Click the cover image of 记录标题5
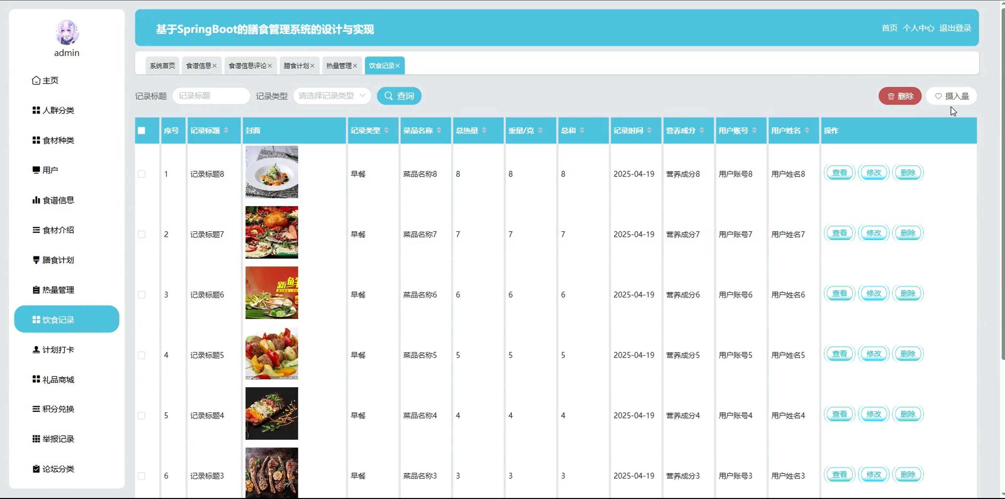 coord(271,353)
